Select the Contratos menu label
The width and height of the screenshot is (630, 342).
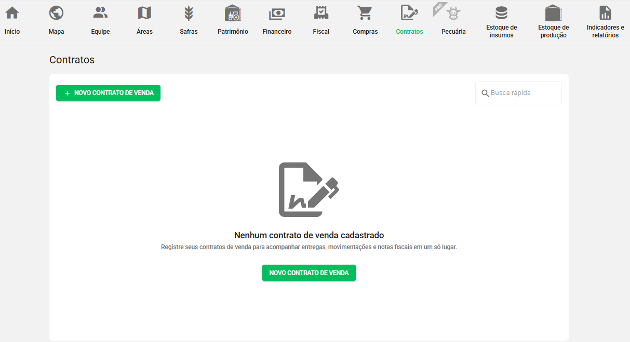coord(409,32)
